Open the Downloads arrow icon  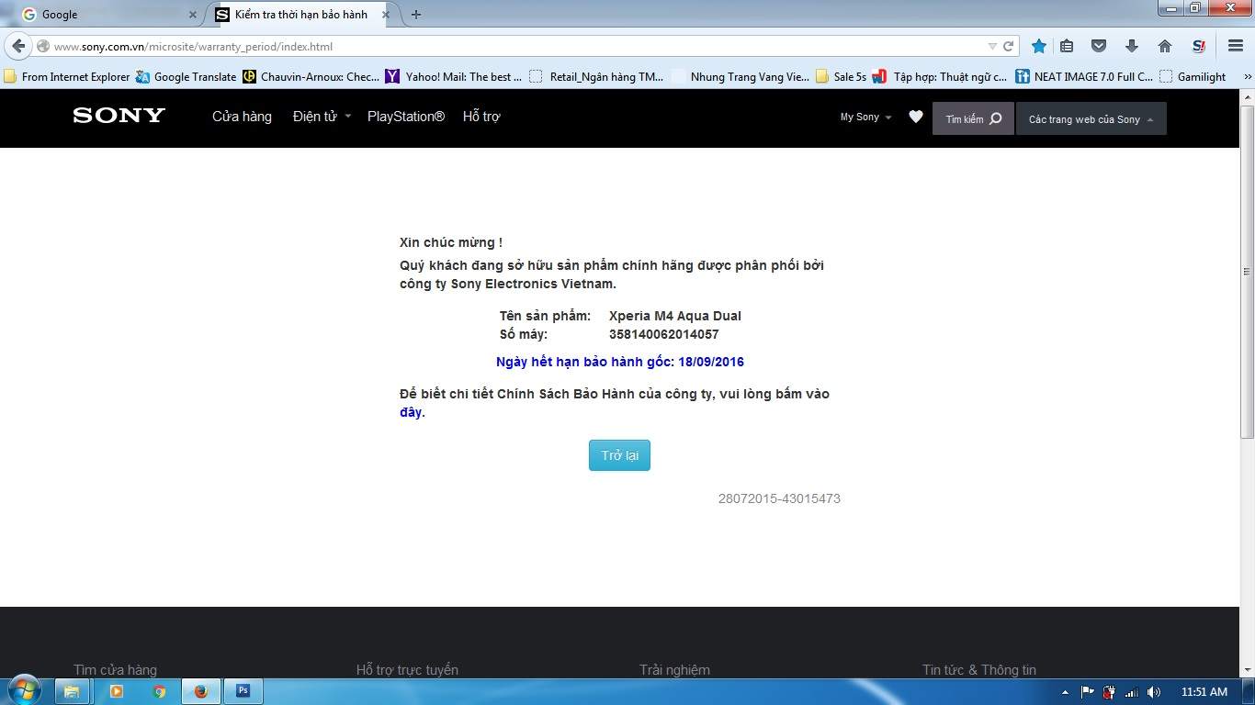coord(1132,46)
